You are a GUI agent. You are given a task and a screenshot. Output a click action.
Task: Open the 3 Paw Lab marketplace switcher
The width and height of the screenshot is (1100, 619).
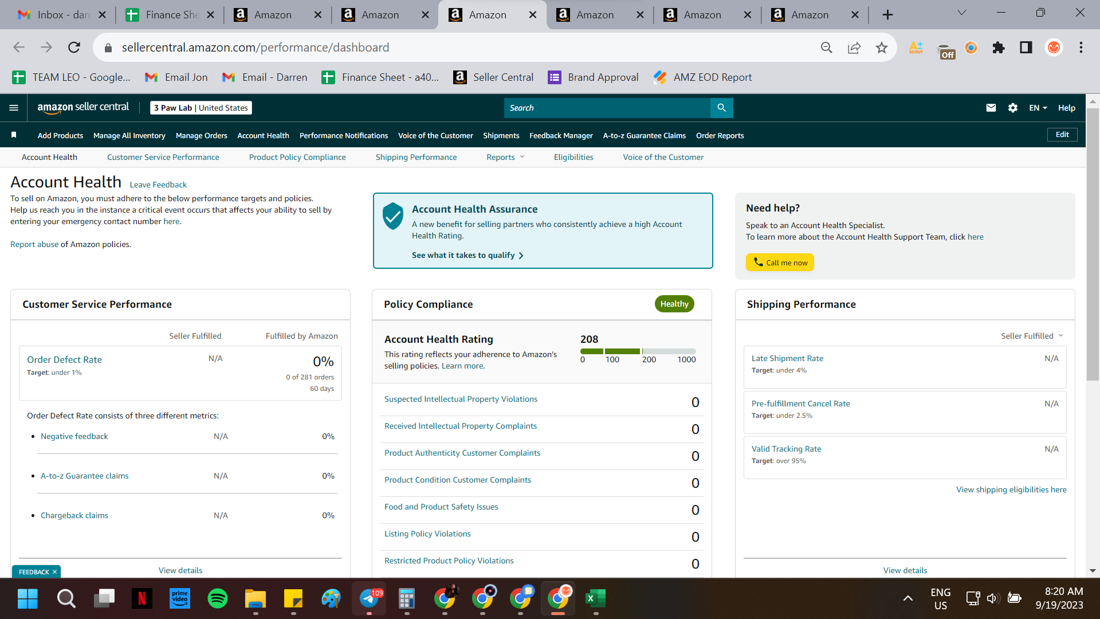tap(201, 108)
